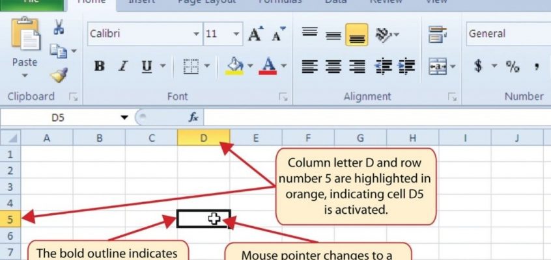The image size is (551, 260).
Task: Expand underline style dropdown arrow
Action: tap(163, 66)
